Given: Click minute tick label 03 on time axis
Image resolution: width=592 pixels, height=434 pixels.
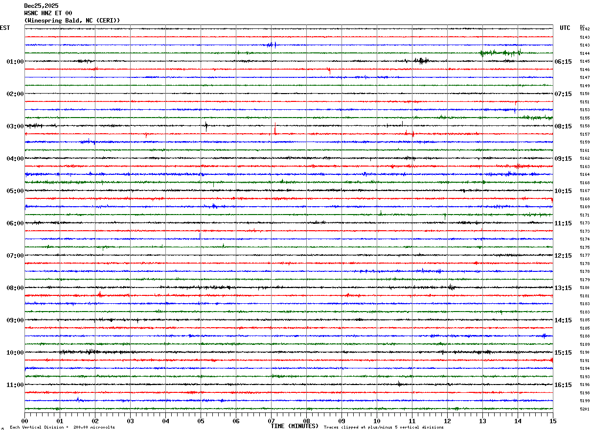Looking at the screenshot, I should click(130, 421).
